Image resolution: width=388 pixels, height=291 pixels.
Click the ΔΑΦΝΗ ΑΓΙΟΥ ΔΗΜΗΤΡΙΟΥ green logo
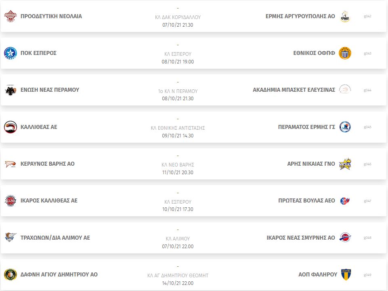(10, 275)
